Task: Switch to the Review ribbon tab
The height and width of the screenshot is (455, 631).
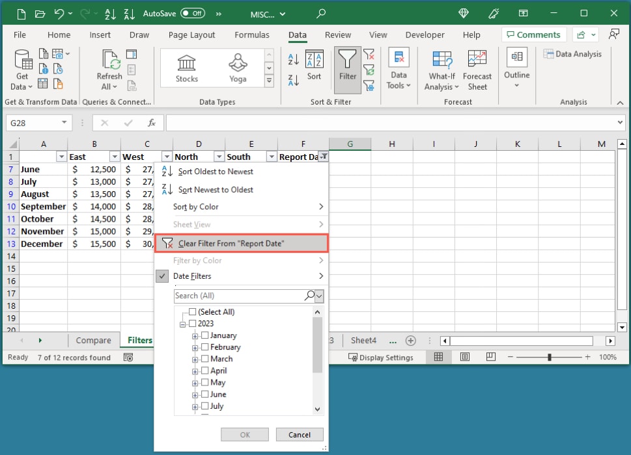Action: [x=337, y=34]
